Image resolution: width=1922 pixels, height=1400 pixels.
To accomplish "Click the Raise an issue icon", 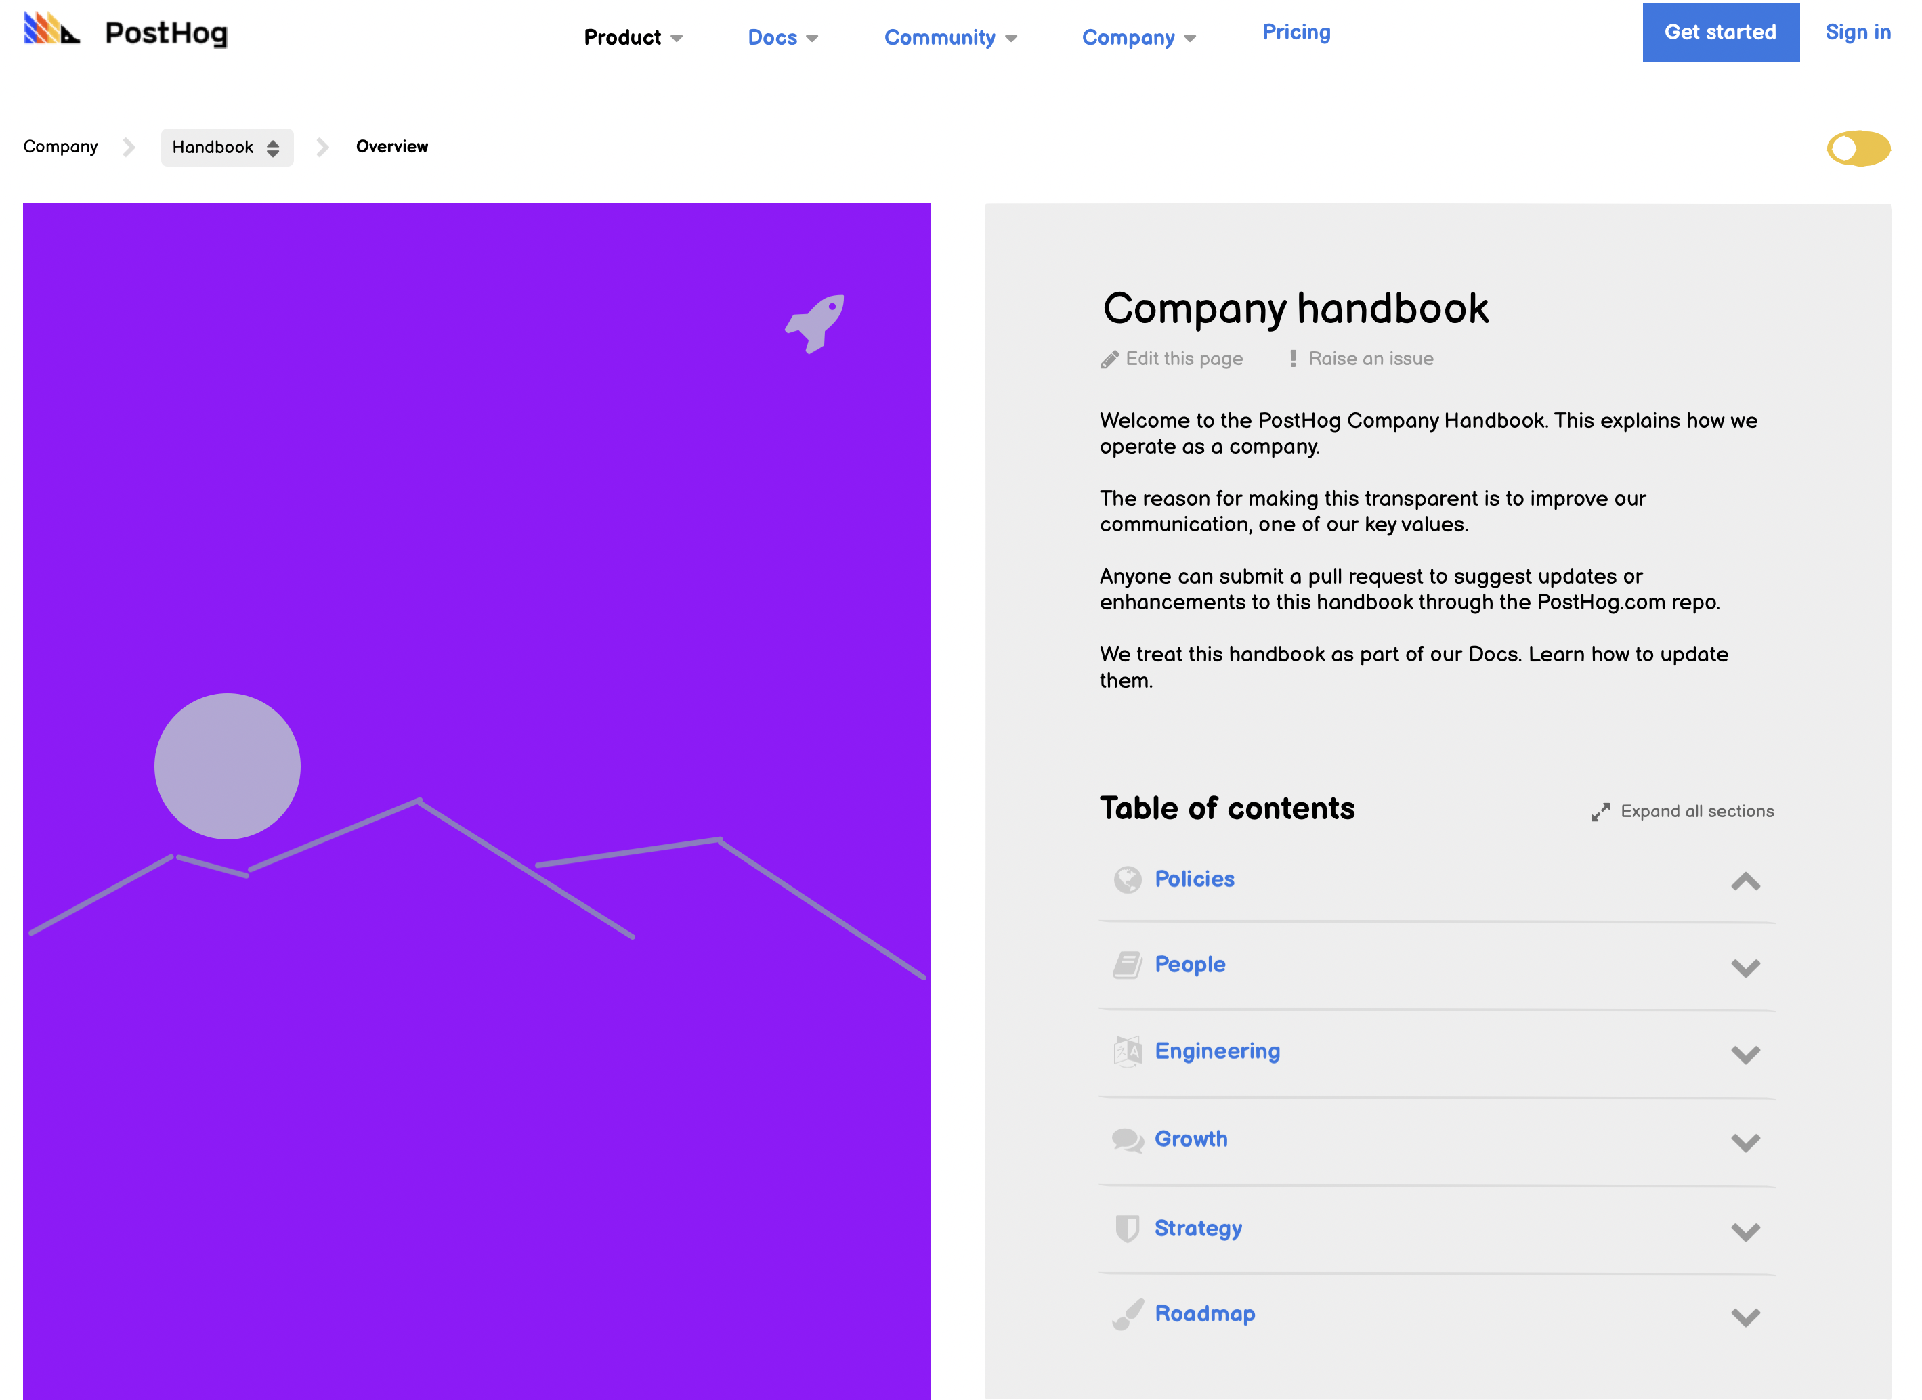I will pos(1293,357).
